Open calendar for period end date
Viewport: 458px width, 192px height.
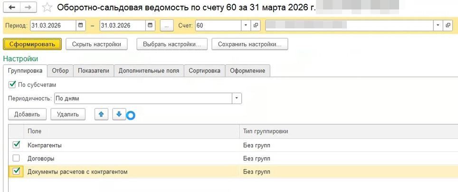[x=150, y=25]
